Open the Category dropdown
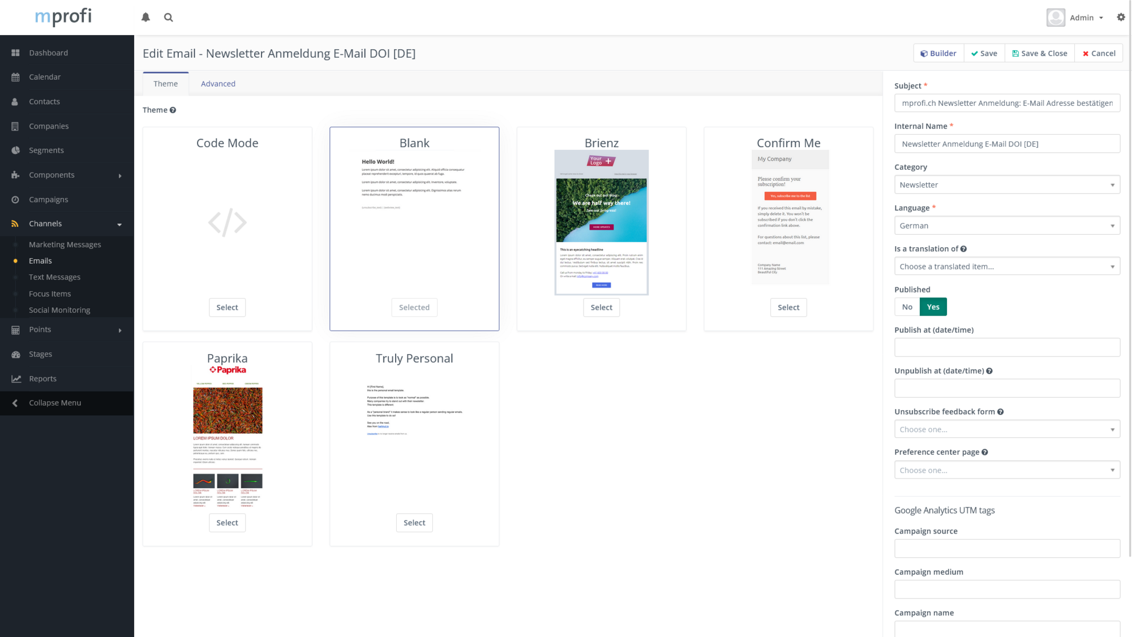 [x=1006, y=184]
